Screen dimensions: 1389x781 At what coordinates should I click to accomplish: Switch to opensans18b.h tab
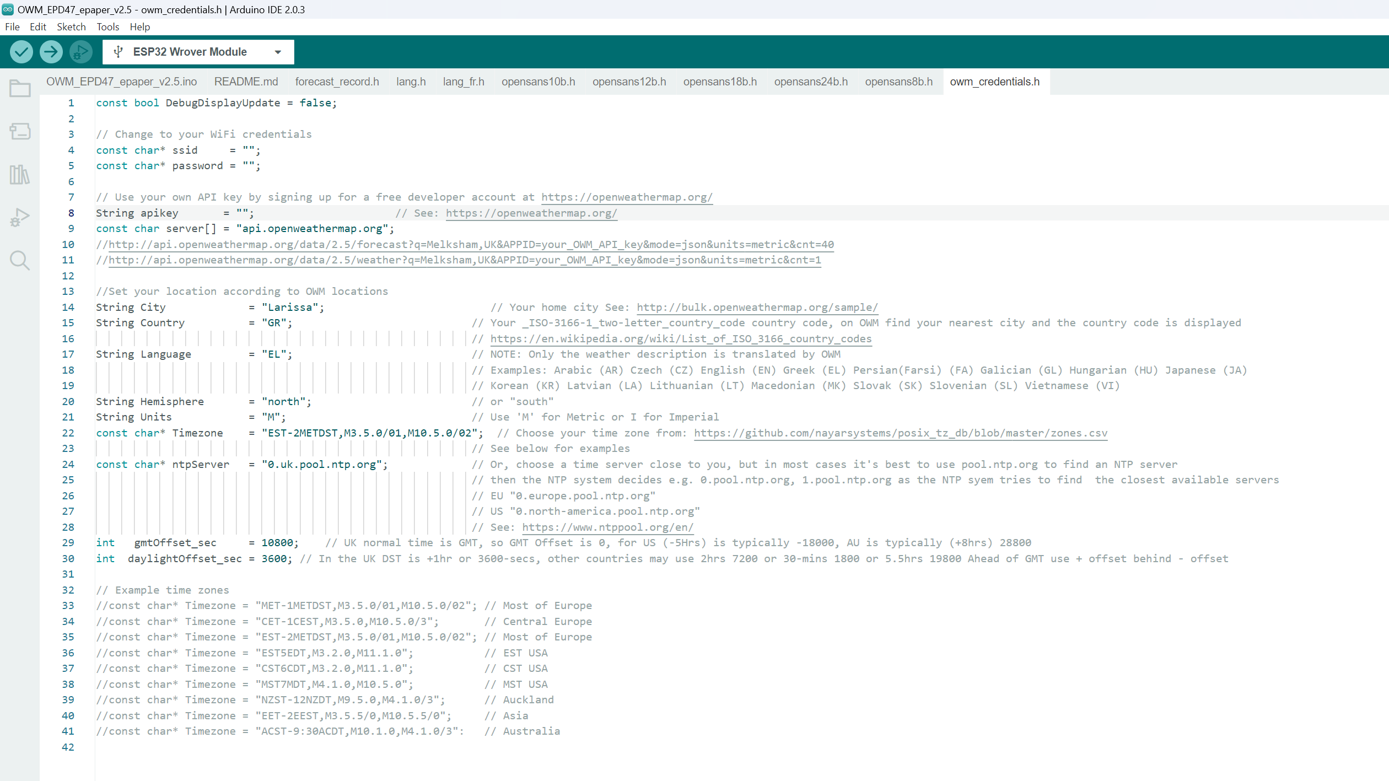click(x=720, y=82)
